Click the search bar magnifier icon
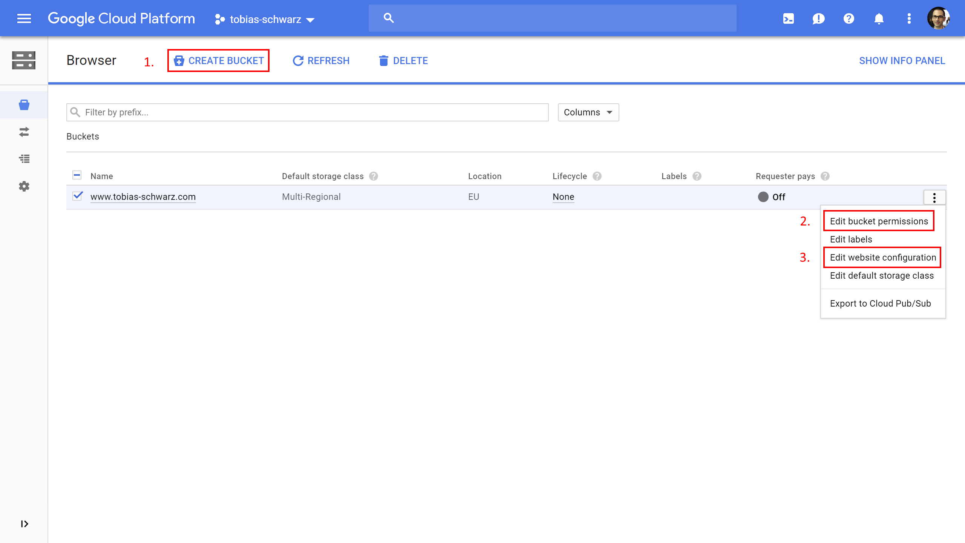This screenshot has width=965, height=543. pyautogui.click(x=389, y=18)
